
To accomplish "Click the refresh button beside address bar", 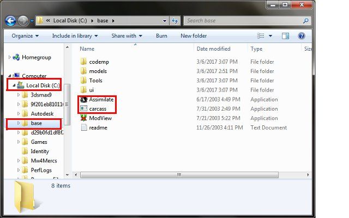I will pos(175,21).
